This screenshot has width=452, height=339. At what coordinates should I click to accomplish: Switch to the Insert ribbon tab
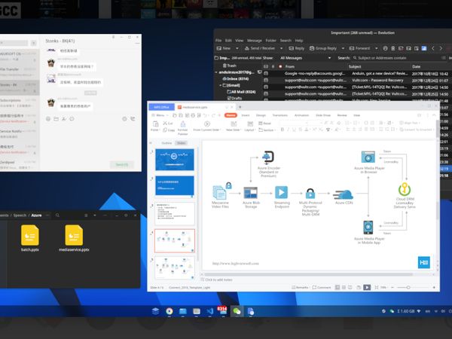coord(245,115)
